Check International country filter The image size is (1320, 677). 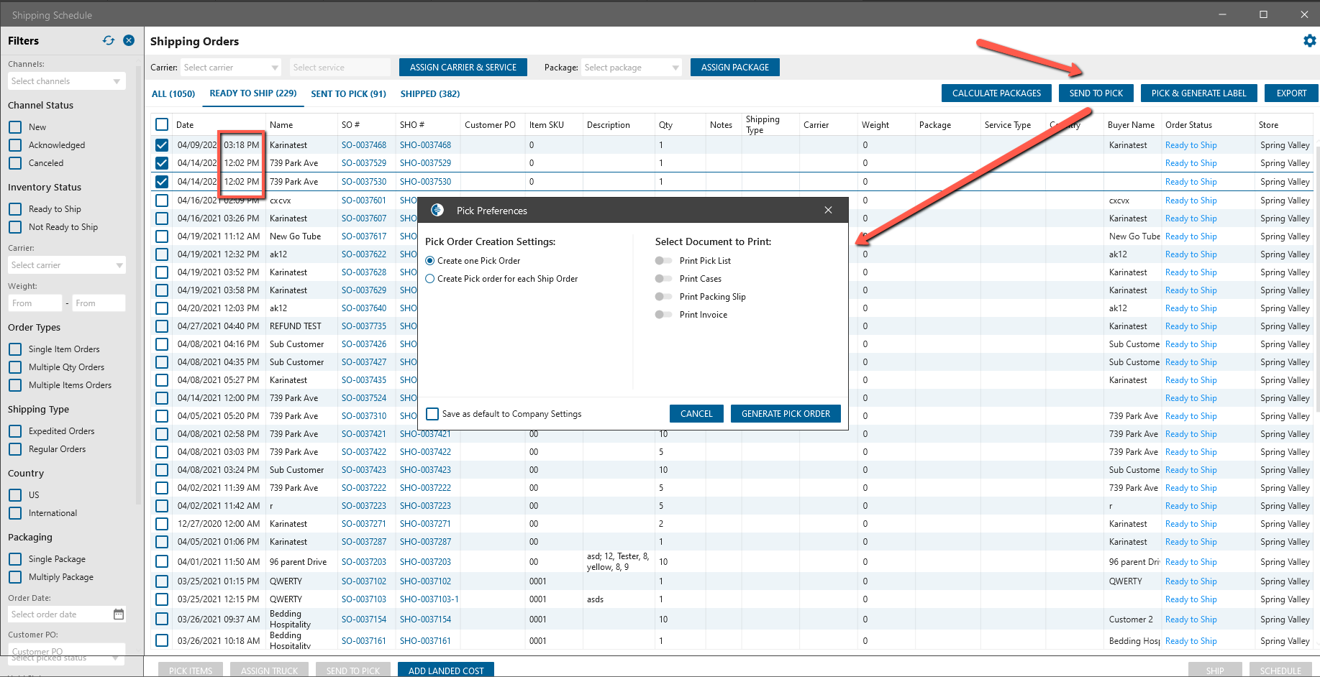[x=15, y=513]
